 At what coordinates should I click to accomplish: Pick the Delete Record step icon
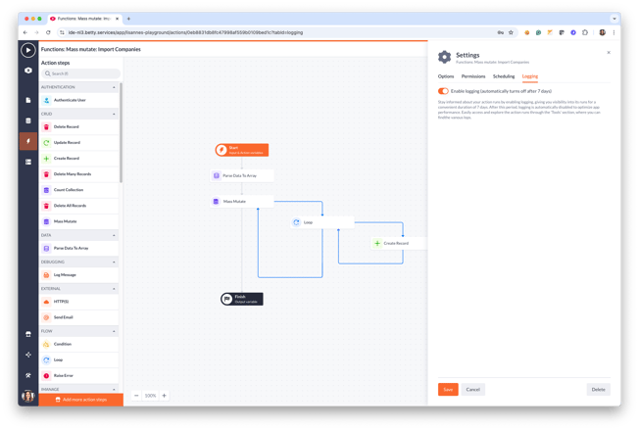coord(46,126)
